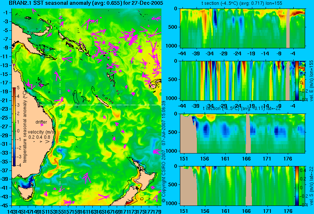The height and width of the screenshot is (214, 314).
Task: Click the "0.4" tick on the east velocity color bar
Action: point(303,65)
